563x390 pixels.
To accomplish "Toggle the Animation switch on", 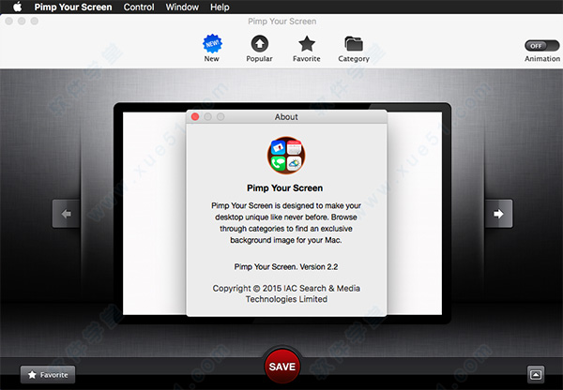I will tap(541, 46).
